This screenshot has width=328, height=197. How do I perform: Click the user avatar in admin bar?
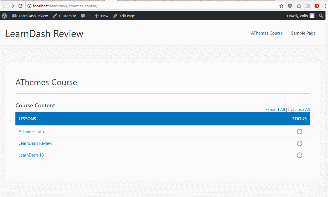pos(312,16)
